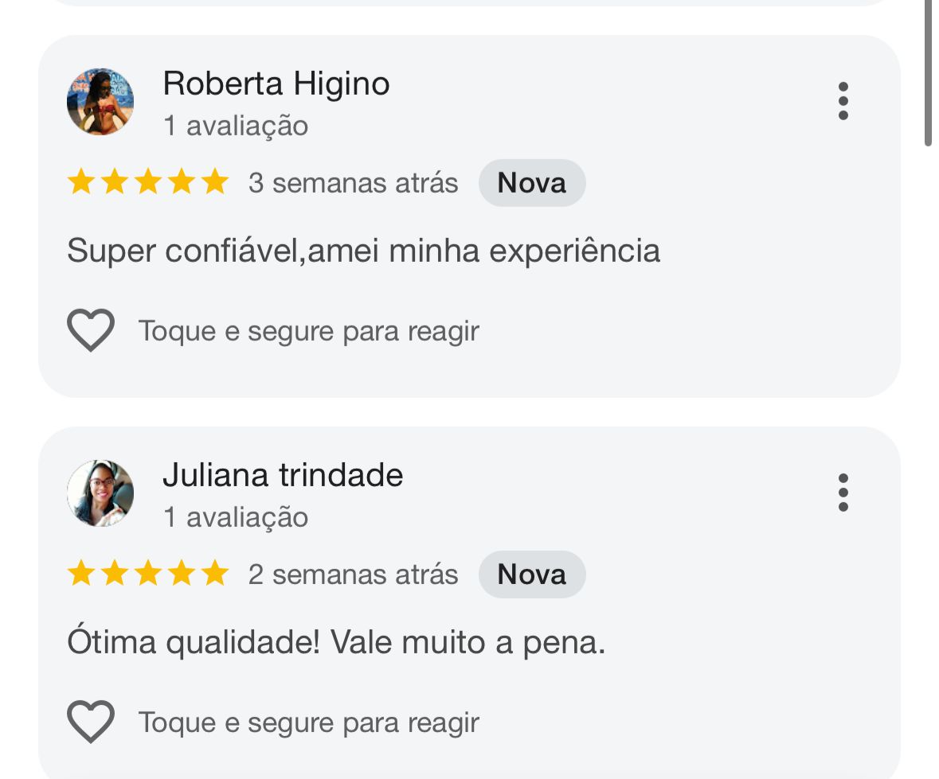Screen dimensions: 939x779
Task: Select the Nova badge on Roberta's review
Action: point(531,183)
